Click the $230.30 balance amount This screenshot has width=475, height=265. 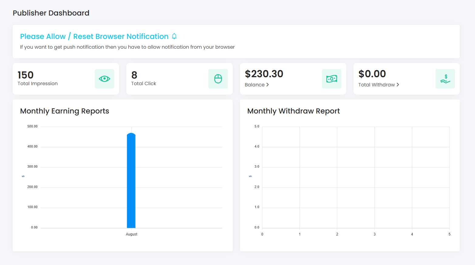(264, 74)
